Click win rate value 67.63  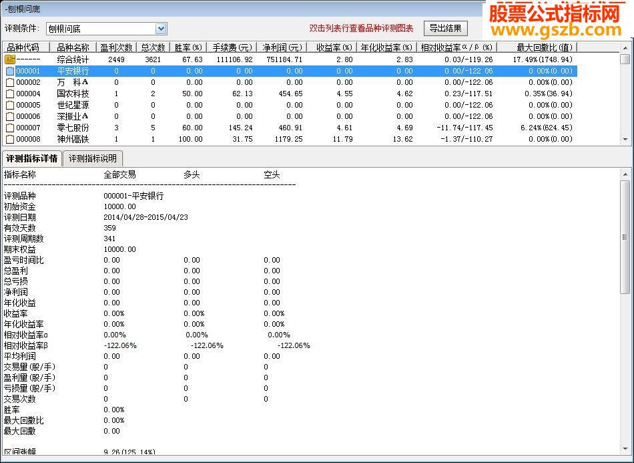[192, 59]
